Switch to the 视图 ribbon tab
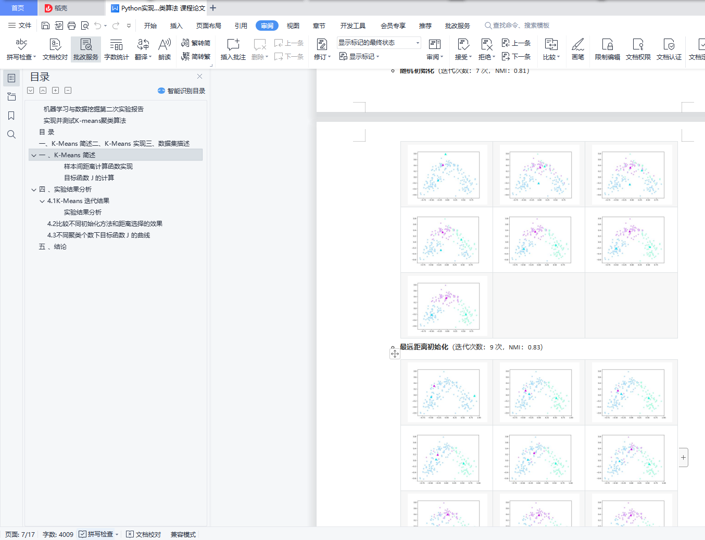Viewport: 705px width, 540px height. [x=293, y=26]
